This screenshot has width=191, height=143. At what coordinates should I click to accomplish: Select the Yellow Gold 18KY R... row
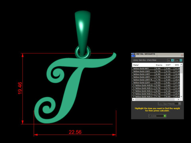pyautogui.click(x=156, y=80)
